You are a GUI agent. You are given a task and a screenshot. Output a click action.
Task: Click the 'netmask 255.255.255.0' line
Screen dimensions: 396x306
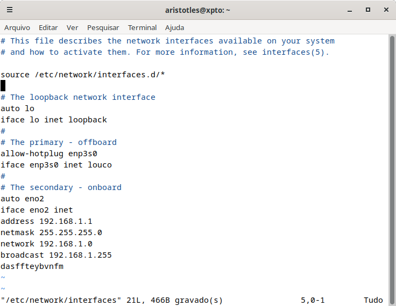click(51, 232)
